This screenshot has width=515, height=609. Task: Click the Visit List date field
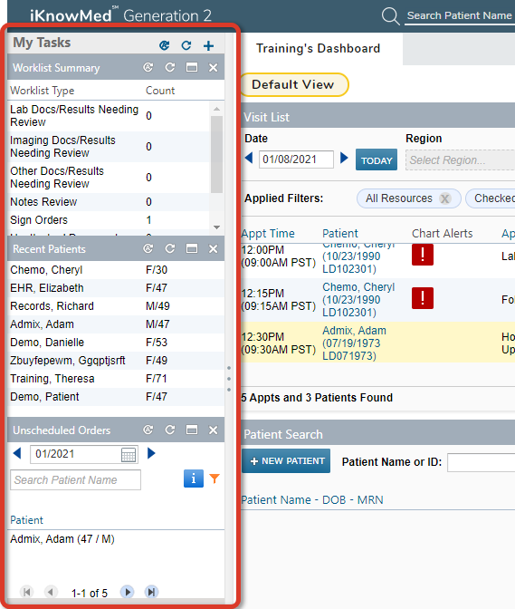(x=296, y=159)
